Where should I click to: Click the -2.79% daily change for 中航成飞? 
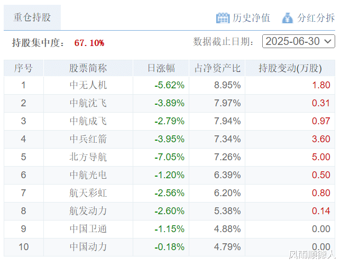click(170, 121)
